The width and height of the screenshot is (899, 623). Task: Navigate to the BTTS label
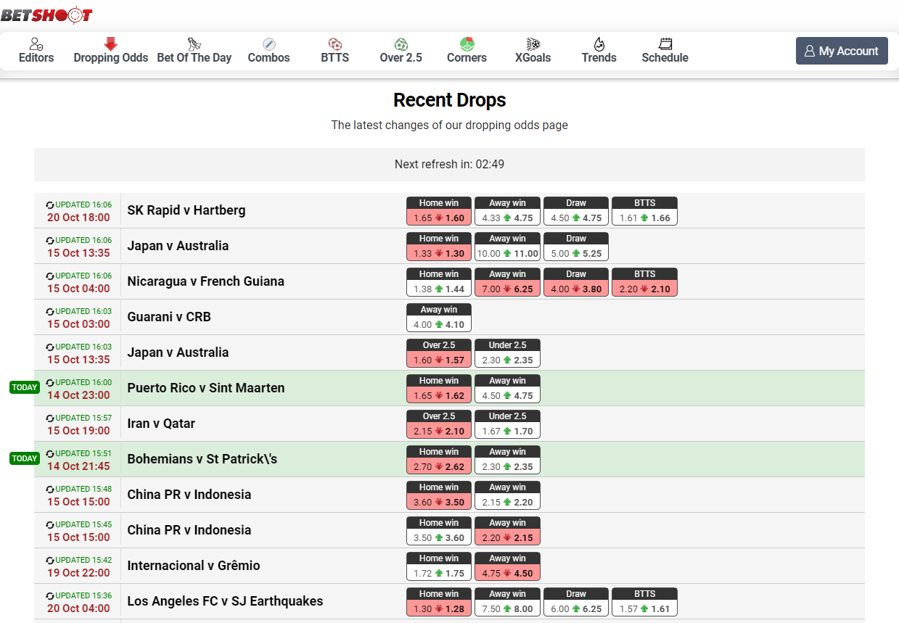pyautogui.click(x=335, y=58)
